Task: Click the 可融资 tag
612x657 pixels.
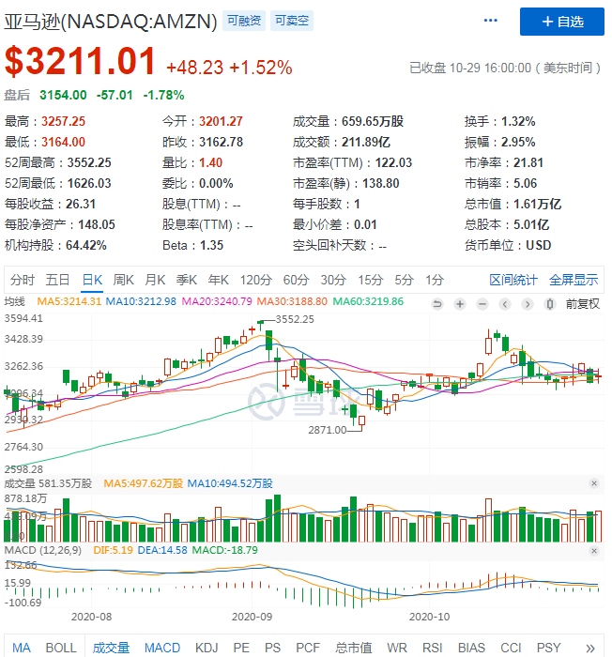Action: (x=244, y=21)
